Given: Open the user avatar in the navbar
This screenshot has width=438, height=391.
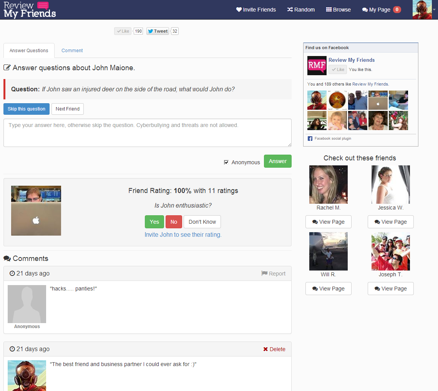Looking at the screenshot, I should point(422,10).
